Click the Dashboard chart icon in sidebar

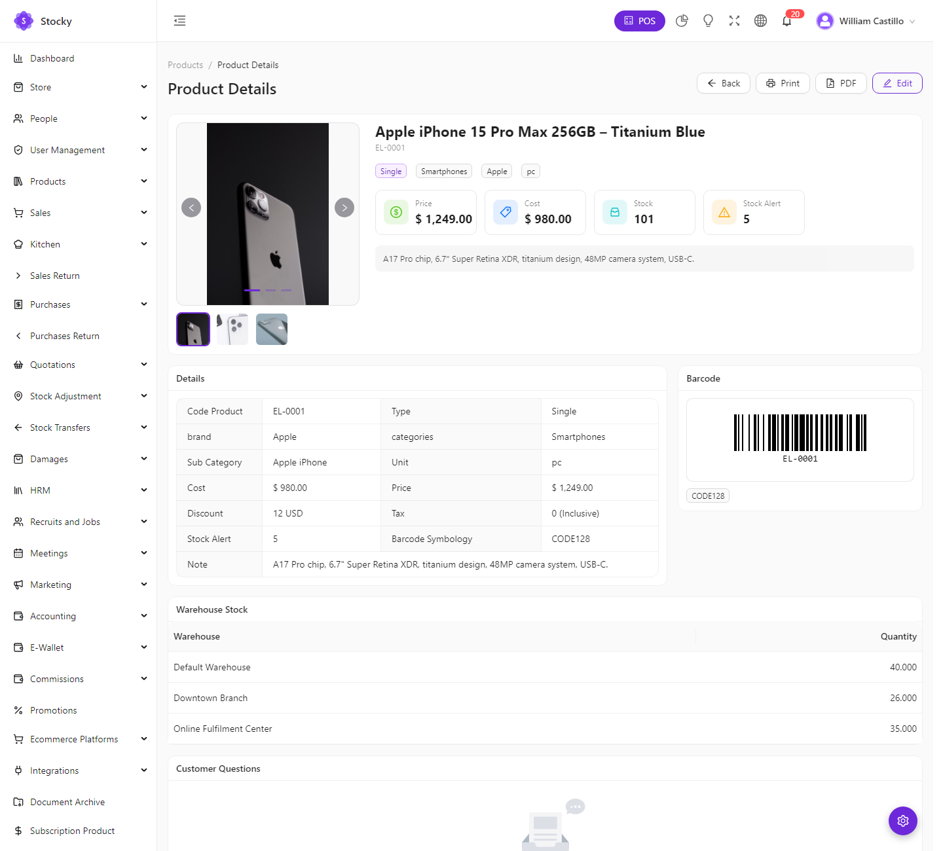coord(18,58)
